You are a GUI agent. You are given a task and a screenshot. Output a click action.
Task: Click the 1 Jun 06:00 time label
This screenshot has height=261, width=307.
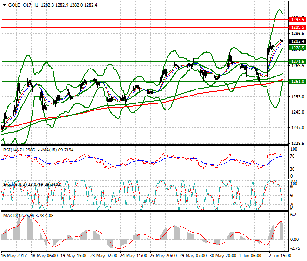click(x=250, y=256)
